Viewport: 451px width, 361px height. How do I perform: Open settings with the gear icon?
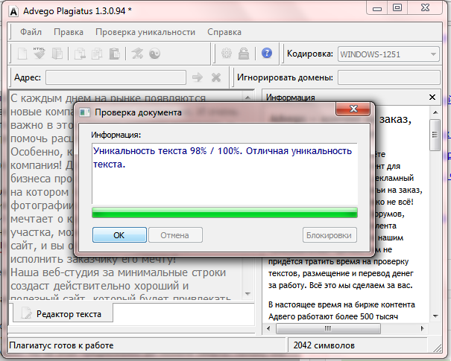click(227, 54)
